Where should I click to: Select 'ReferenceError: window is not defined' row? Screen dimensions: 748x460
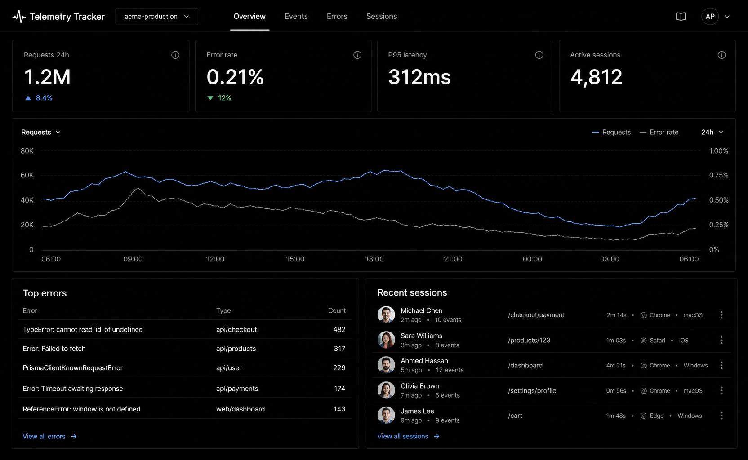(185, 409)
